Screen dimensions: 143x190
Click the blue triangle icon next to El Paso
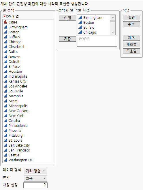point(5,66)
